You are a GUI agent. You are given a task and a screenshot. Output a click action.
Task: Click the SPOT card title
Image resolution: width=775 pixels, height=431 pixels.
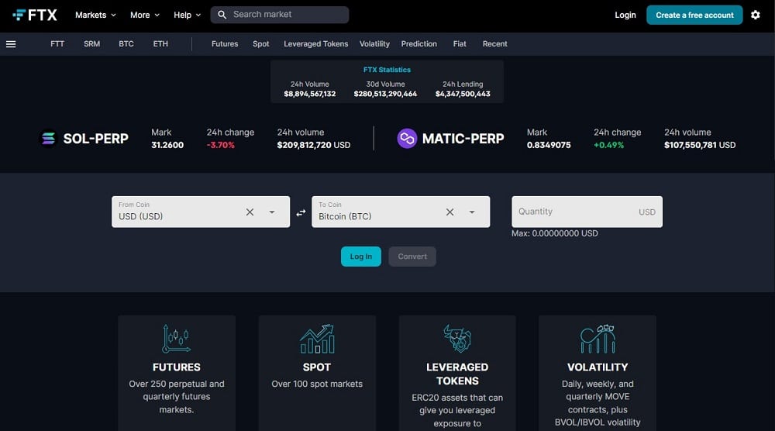317,367
